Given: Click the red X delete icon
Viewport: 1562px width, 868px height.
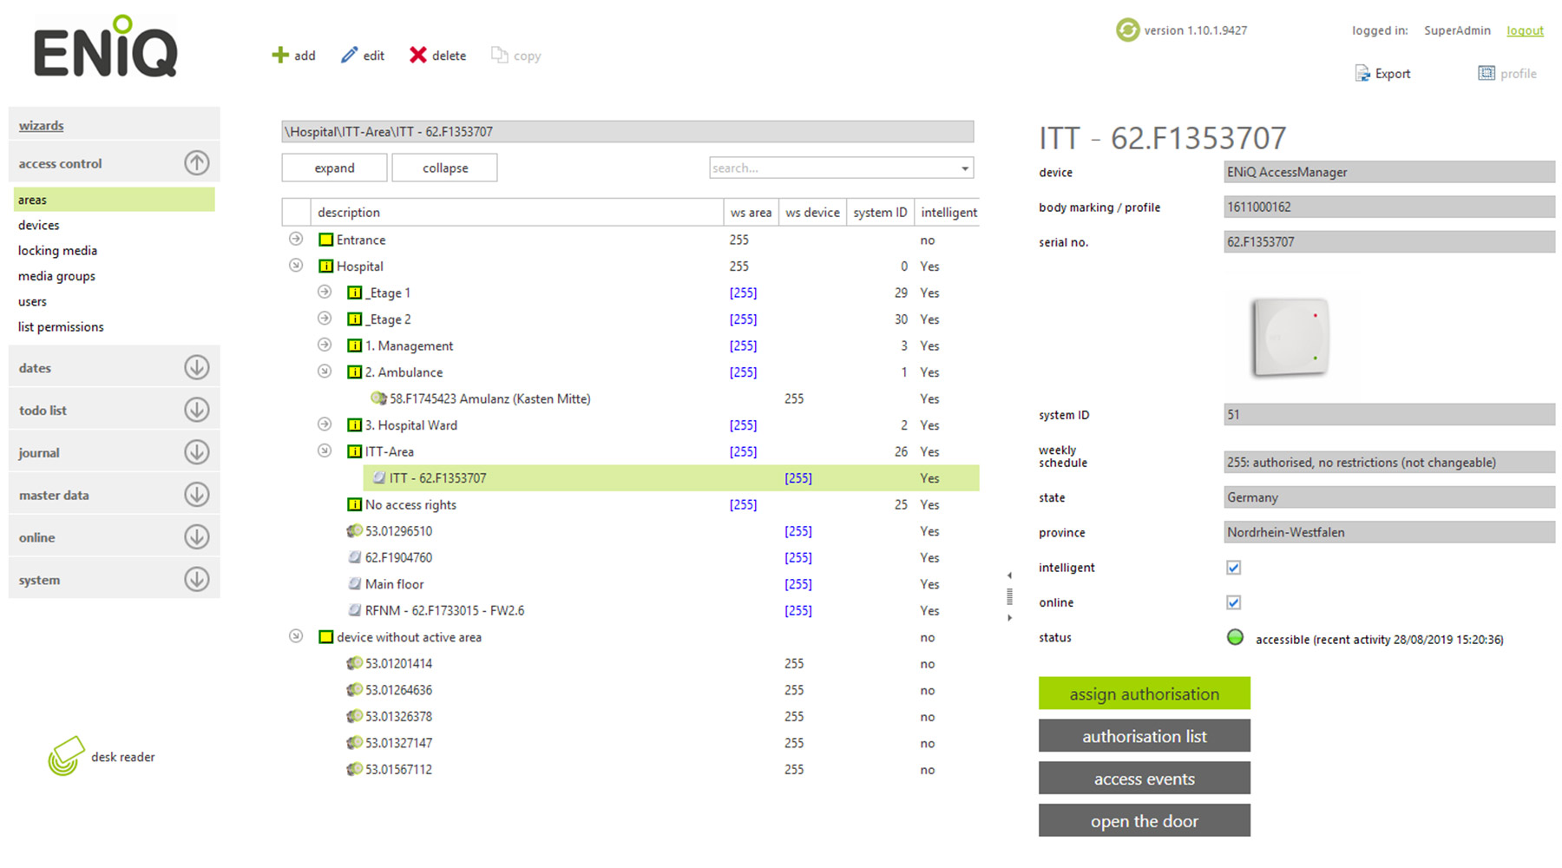Looking at the screenshot, I should pos(417,56).
